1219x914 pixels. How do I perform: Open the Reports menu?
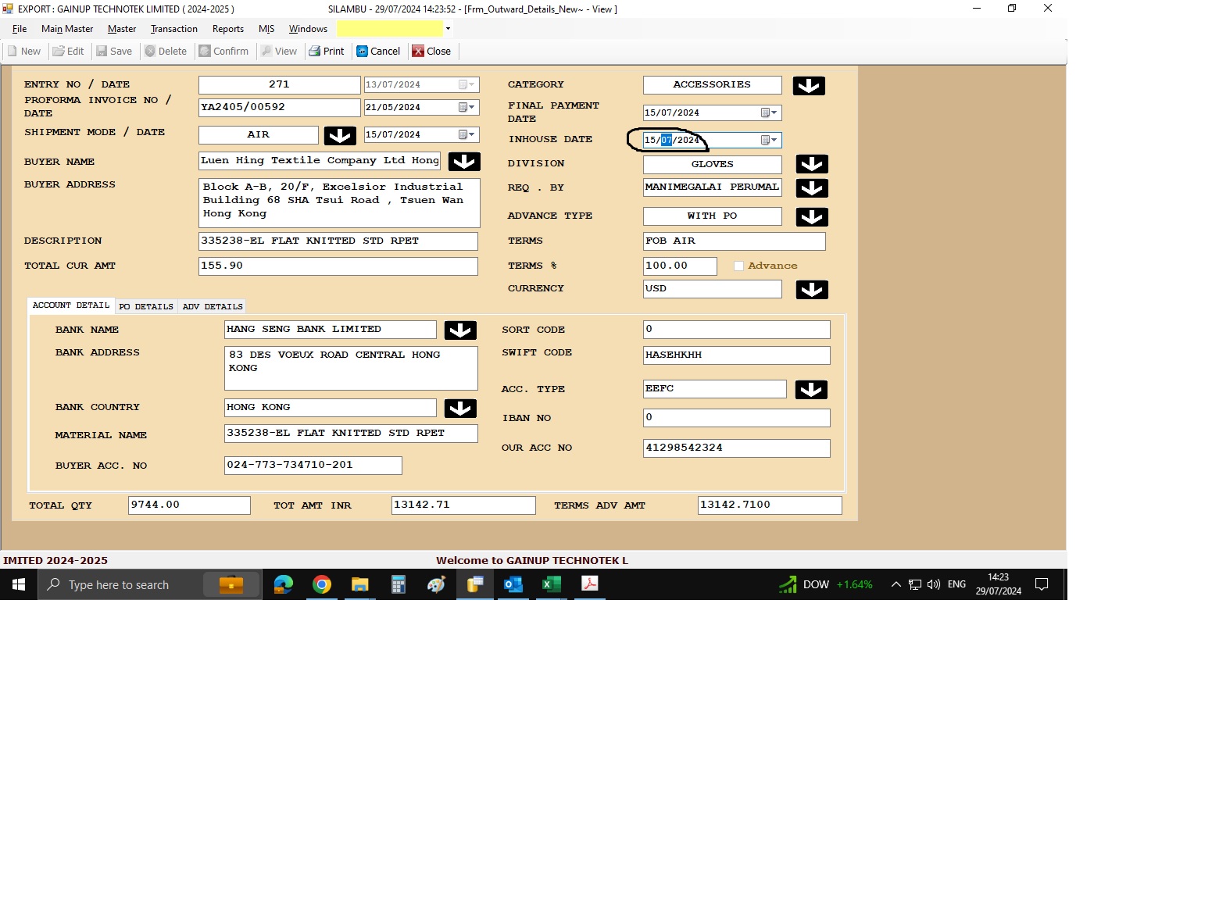coord(228,29)
